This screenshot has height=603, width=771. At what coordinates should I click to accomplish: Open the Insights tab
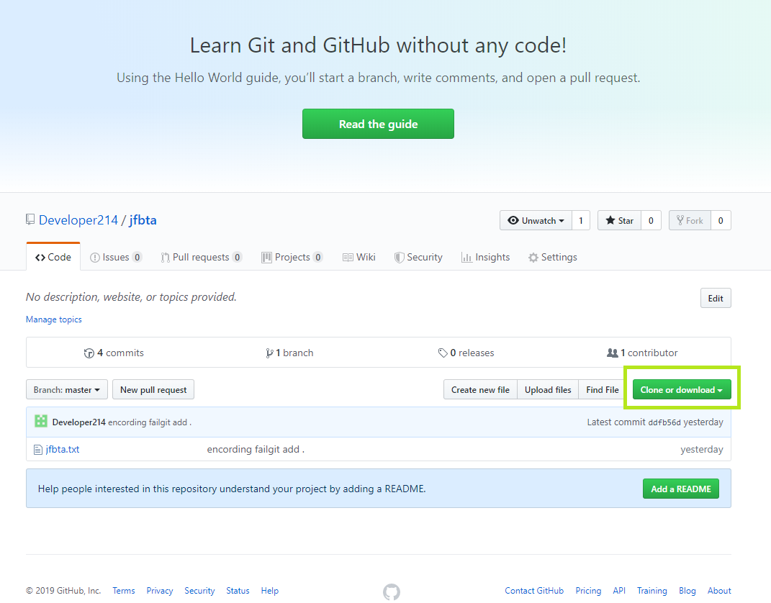click(486, 257)
